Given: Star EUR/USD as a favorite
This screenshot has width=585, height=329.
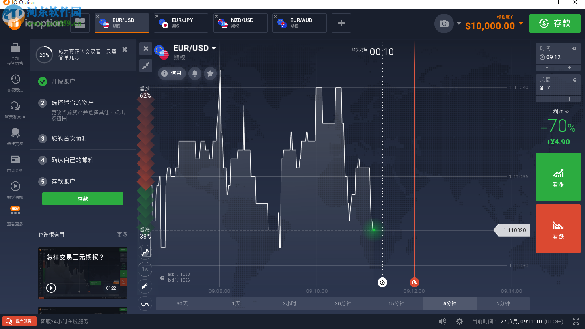Looking at the screenshot, I should point(210,73).
